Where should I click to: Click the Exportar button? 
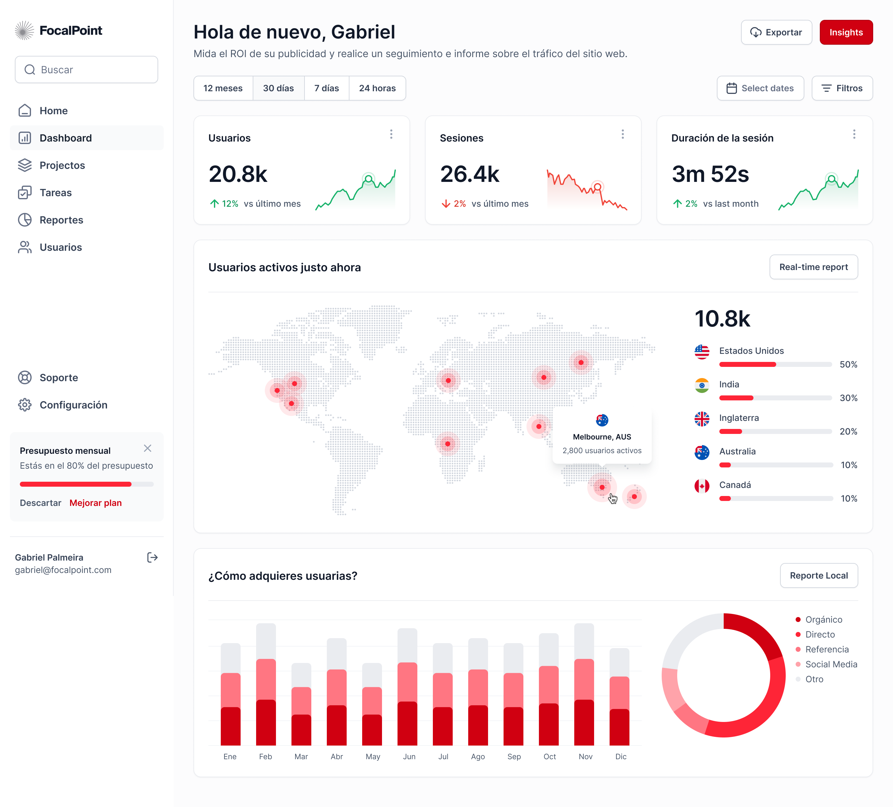click(776, 32)
